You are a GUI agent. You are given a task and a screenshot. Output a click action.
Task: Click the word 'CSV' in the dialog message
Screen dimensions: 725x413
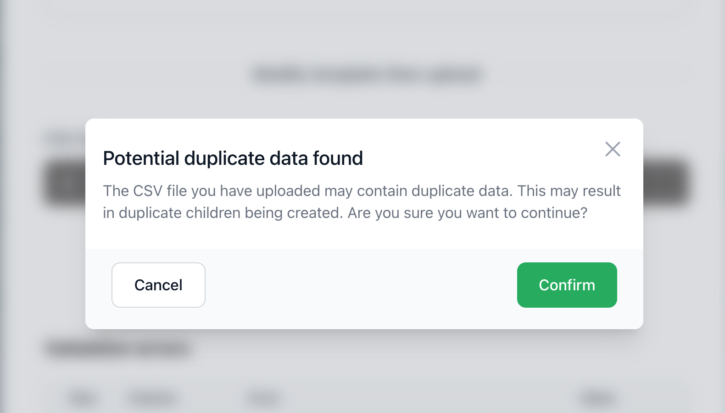click(x=147, y=191)
